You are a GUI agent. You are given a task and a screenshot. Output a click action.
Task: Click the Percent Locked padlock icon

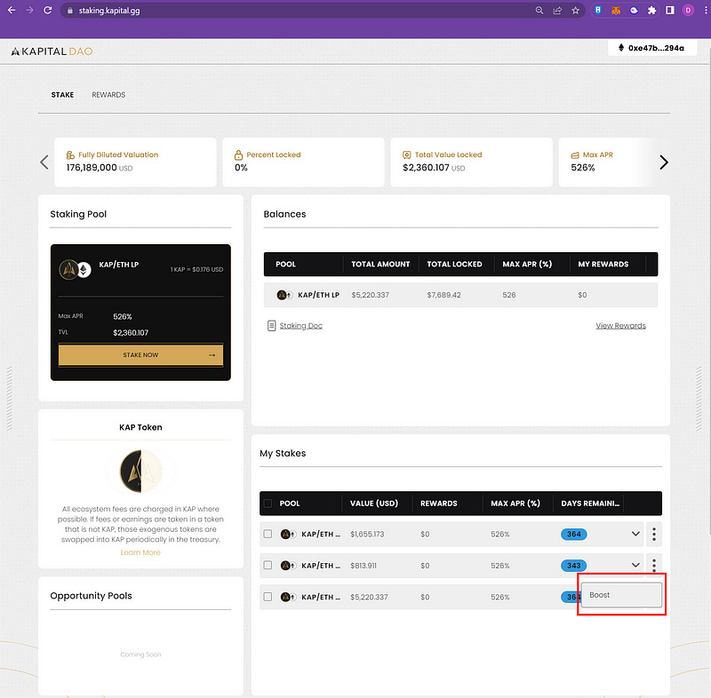(238, 155)
